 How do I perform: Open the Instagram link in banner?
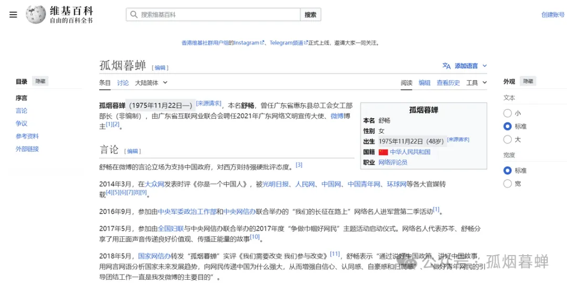point(249,43)
